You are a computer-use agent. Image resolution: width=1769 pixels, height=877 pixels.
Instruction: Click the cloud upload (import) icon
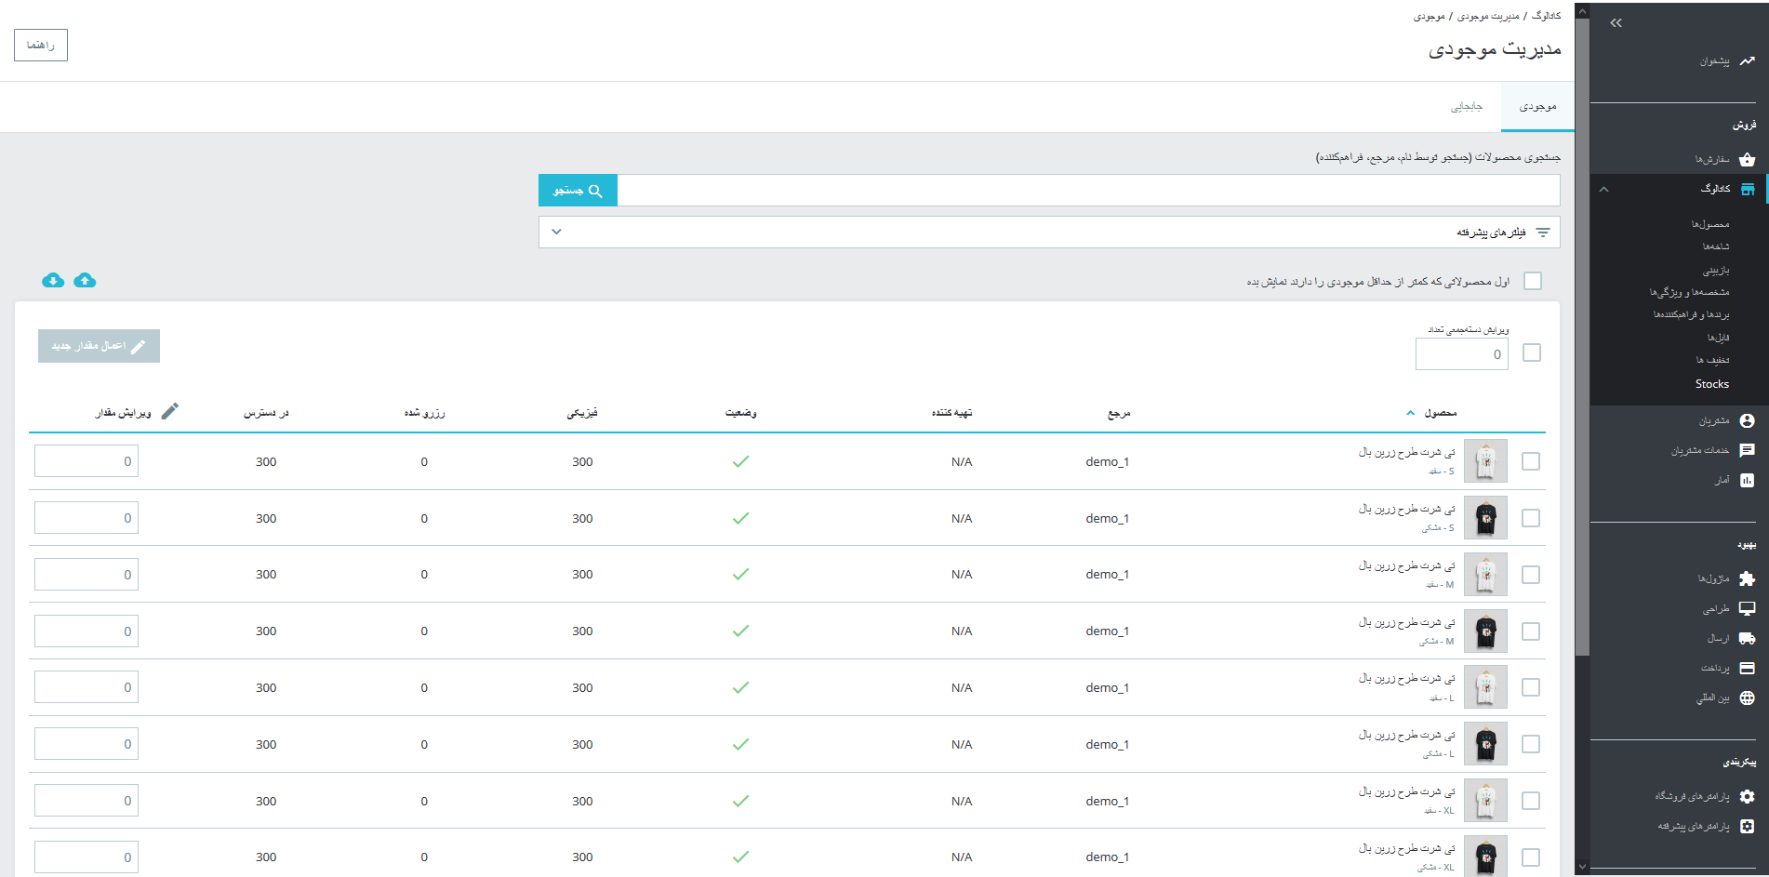coord(85,280)
